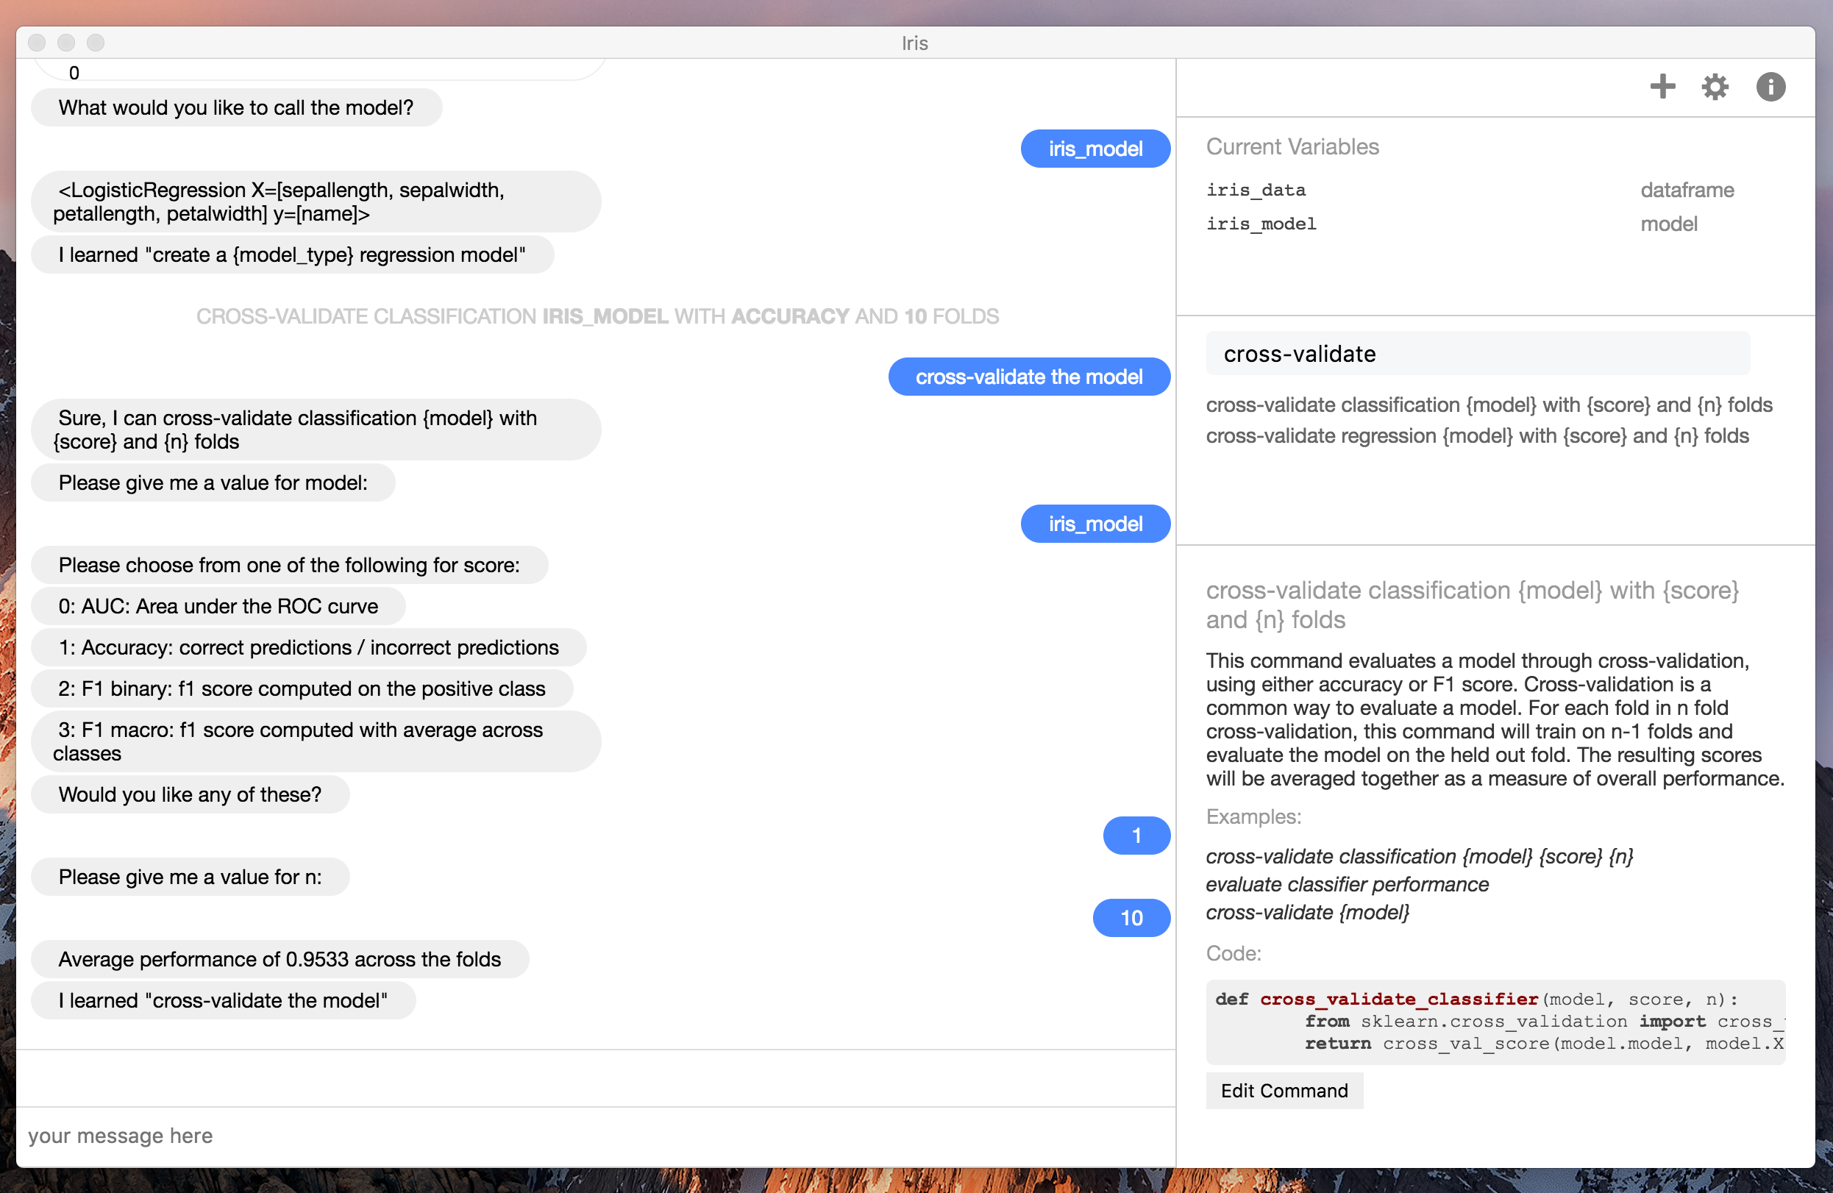
Task: Click 'Average performance of 0.9533' message
Action: (x=280, y=959)
